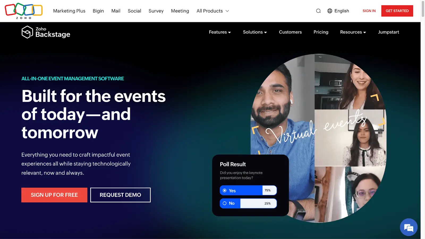Select the Yes poll radio button

[x=224, y=191]
